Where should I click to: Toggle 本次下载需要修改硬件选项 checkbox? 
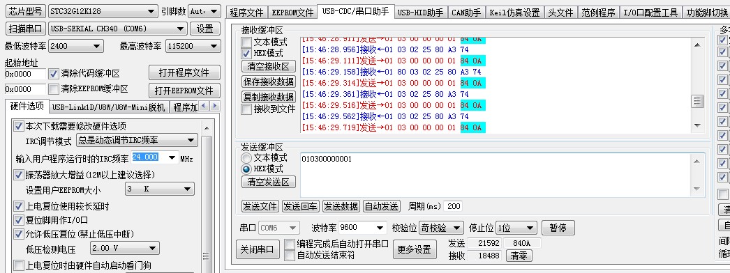pyautogui.click(x=19, y=126)
